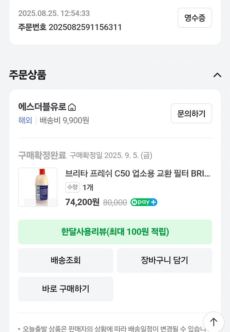Click the 주문상품 section heading
This screenshot has width=230, height=332.
click(x=28, y=75)
